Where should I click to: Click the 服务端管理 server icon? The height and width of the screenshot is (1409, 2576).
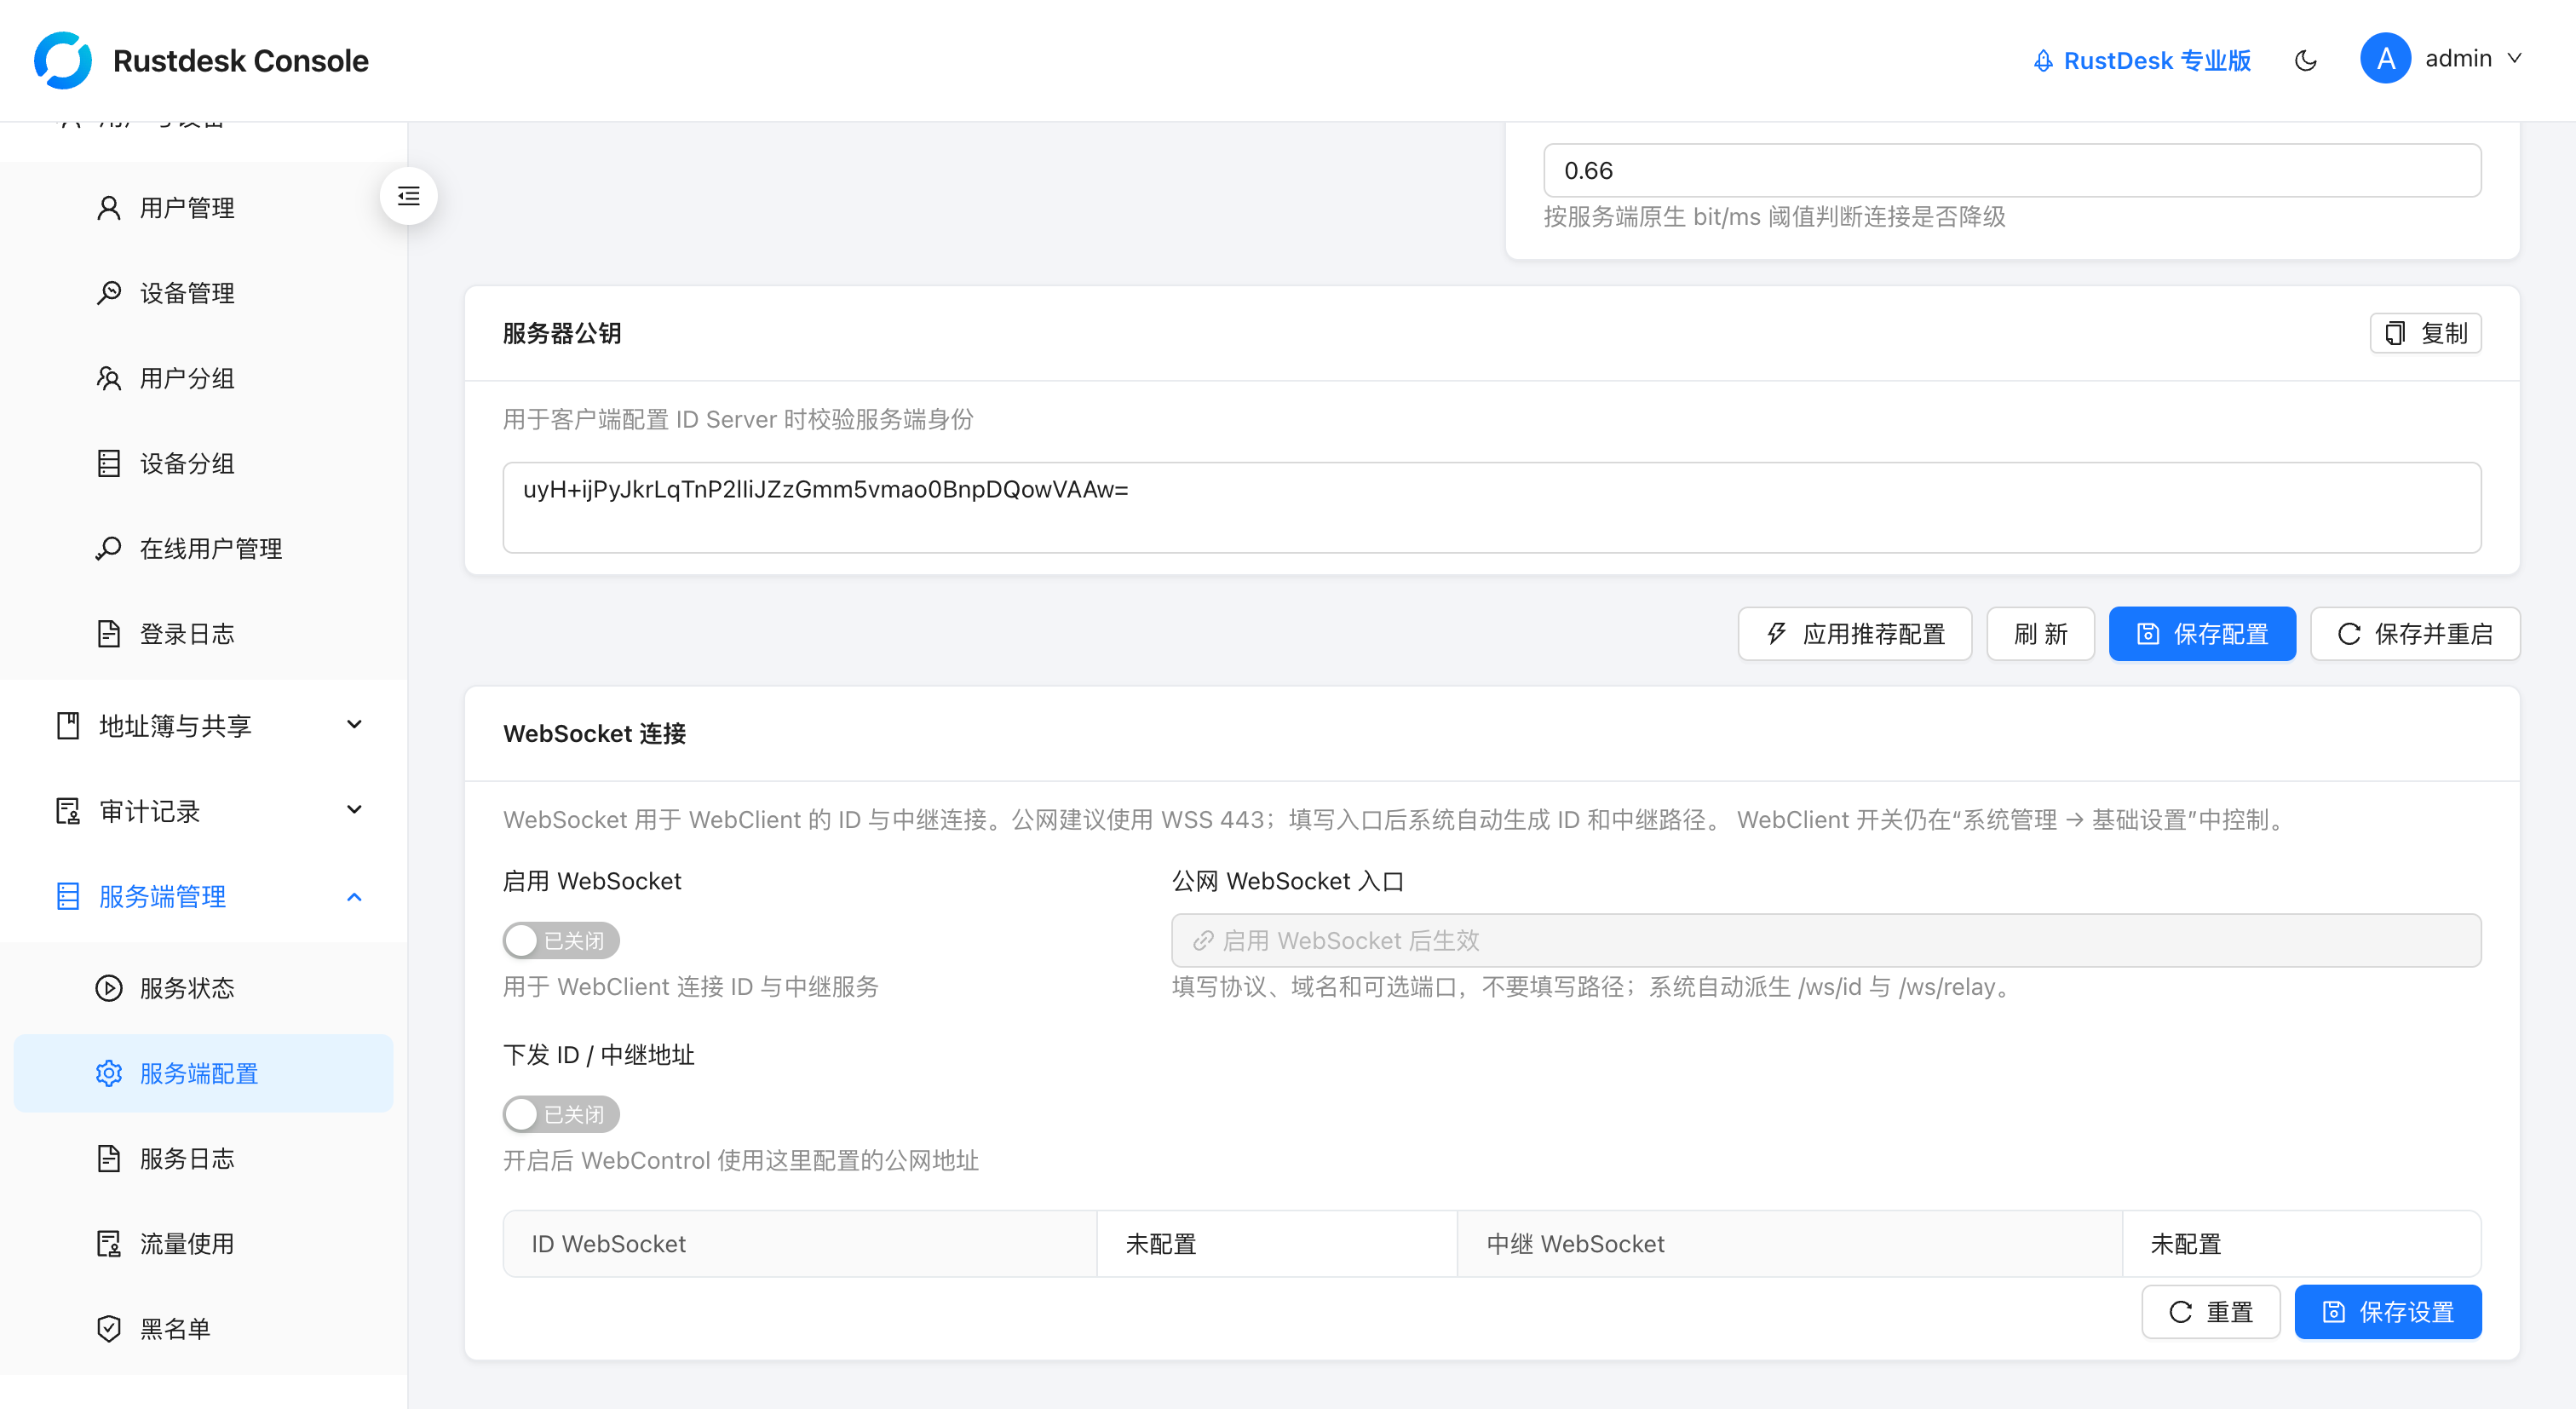(68, 896)
